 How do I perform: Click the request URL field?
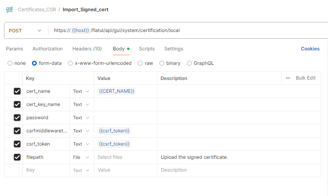pyautogui.click(x=180, y=30)
